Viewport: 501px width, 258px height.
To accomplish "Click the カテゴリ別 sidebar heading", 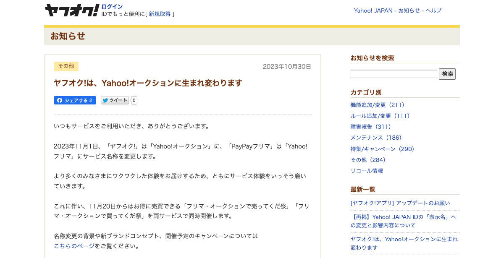I will [366, 92].
